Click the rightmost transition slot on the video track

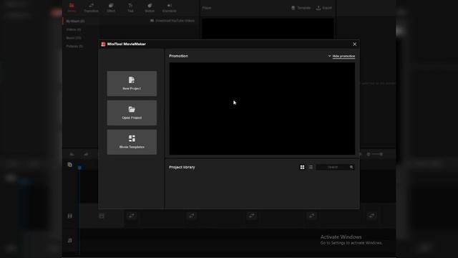pyautogui.click(x=371, y=216)
